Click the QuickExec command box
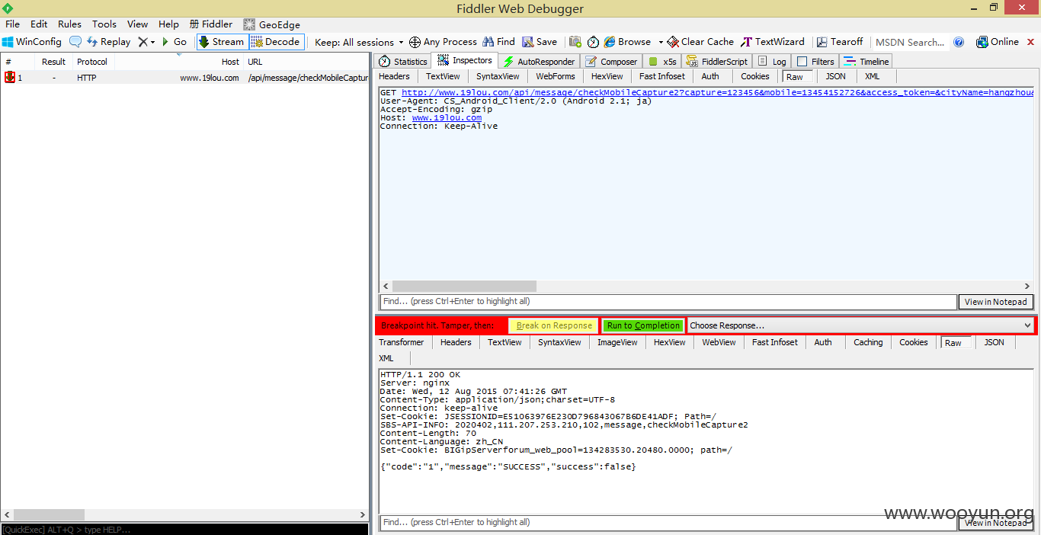 pos(184,529)
